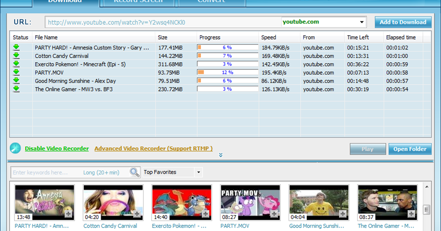Click download status icon for PARTY.MOV row
The width and height of the screenshot is (441, 231).
(x=17, y=73)
